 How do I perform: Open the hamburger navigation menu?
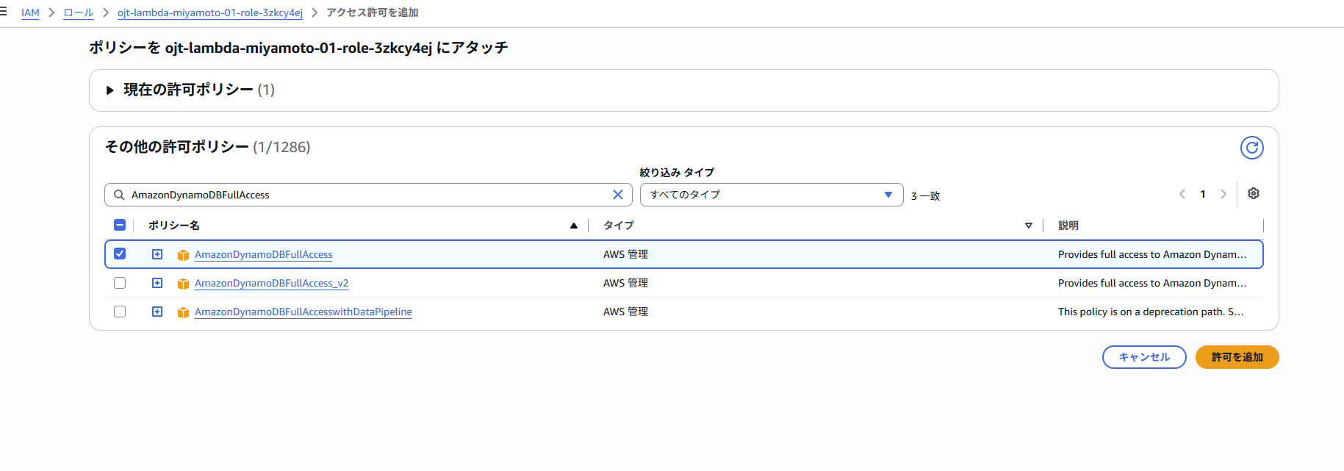click(x=3, y=12)
